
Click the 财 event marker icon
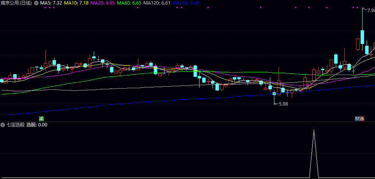click(x=357, y=118)
